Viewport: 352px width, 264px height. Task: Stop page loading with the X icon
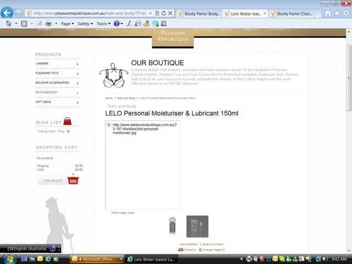[x=170, y=13]
